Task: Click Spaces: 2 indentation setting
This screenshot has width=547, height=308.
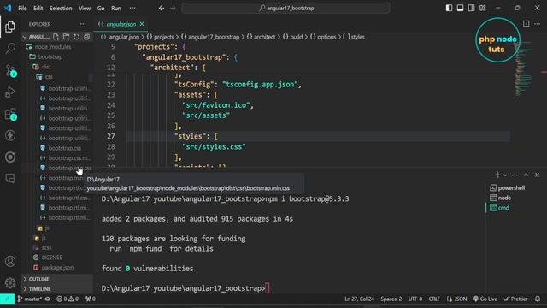Action: (391, 299)
